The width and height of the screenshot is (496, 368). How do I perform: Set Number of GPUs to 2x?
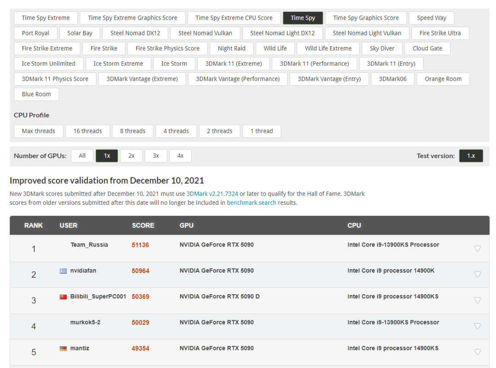click(131, 156)
